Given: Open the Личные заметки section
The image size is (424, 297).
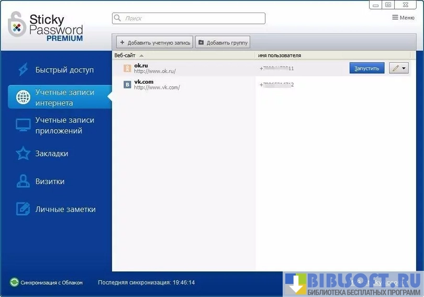Looking at the screenshot, I should (65, 209).
